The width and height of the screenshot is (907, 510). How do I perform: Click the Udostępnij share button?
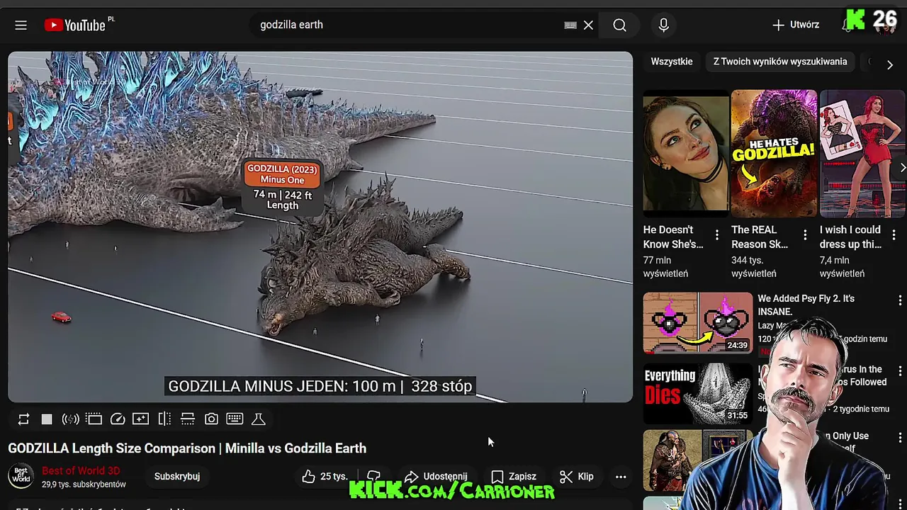pyautogui.click(x=435, y=477)
